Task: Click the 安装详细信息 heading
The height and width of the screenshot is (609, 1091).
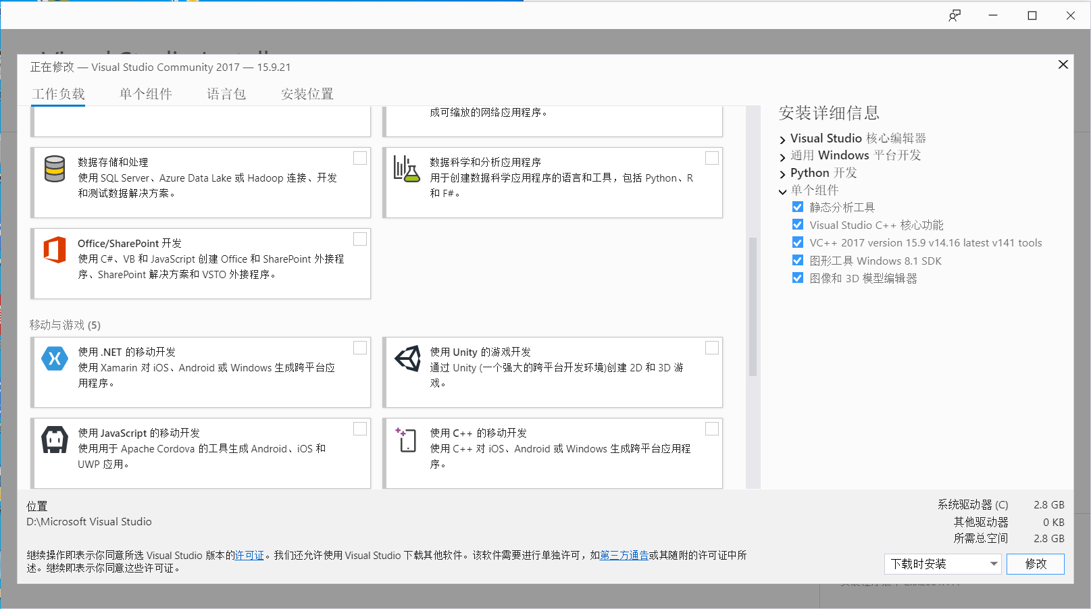Action: click(x=829, y=113)
